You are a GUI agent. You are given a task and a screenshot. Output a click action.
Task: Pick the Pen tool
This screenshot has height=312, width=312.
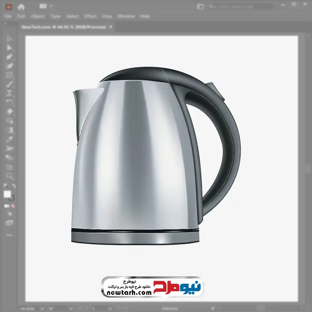click(x=9, y=57)
